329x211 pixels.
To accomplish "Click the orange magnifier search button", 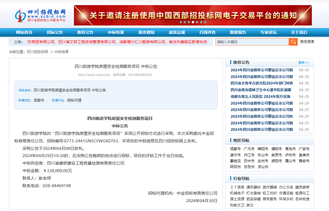I will pyautogui.click(x=293, y=42).
